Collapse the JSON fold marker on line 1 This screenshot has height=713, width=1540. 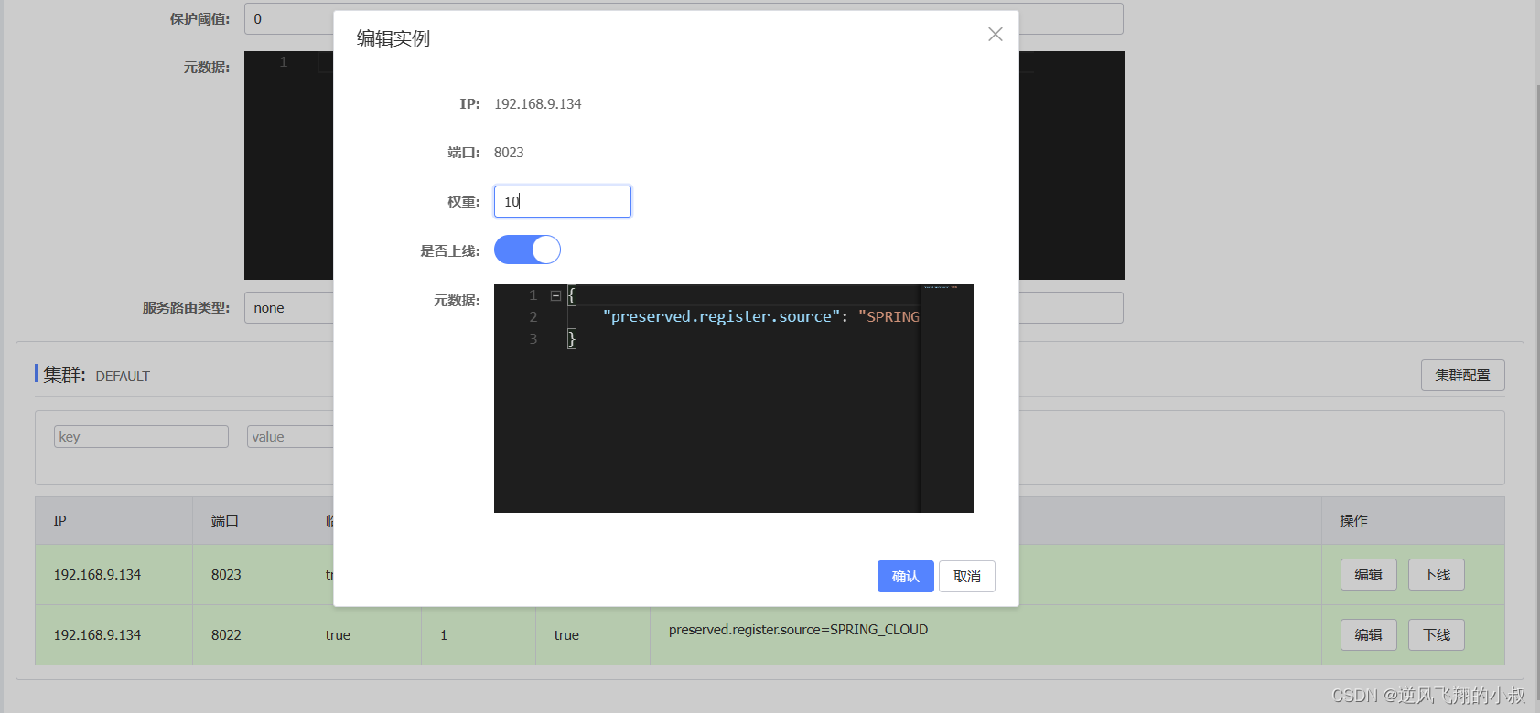click(x=555, y=295)
